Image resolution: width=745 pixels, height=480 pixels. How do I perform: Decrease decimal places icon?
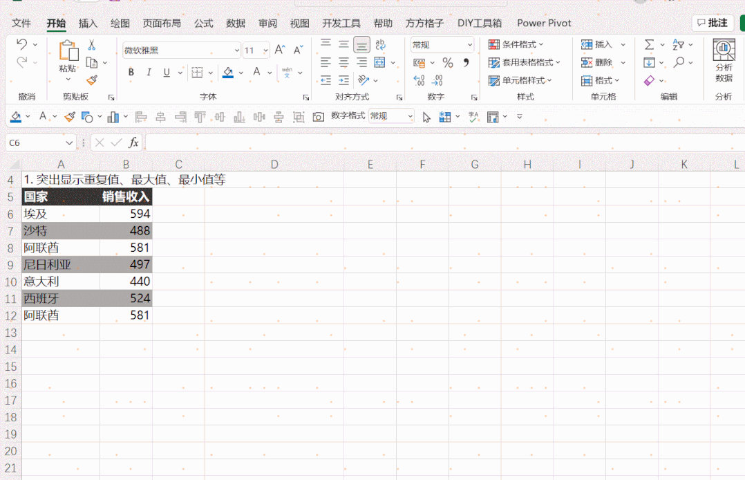click(x=437, y=80)
